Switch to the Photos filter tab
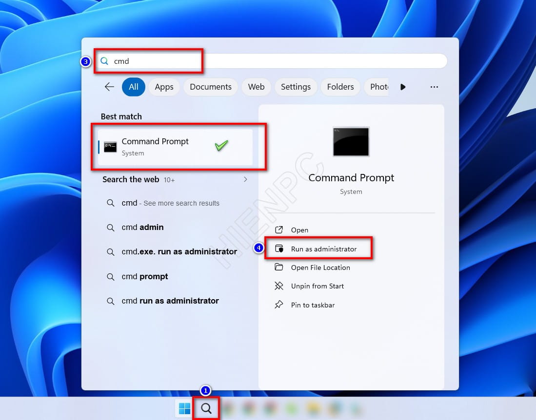 point(377,87)
